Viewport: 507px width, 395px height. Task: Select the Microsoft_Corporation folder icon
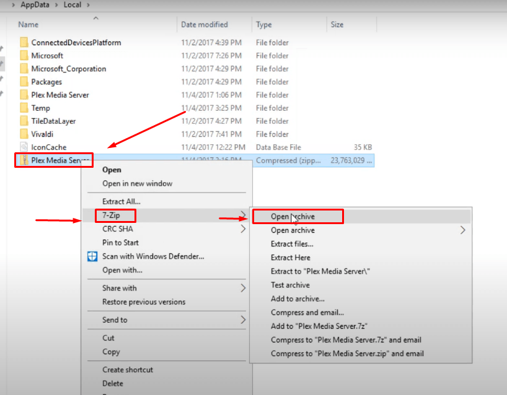[24, 69]
